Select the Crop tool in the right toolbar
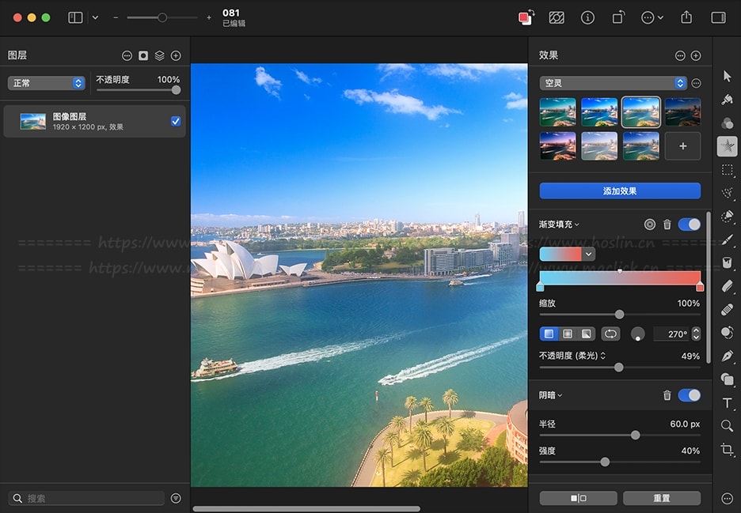This screenshot has width=741, height=513. tap(727, 450)
